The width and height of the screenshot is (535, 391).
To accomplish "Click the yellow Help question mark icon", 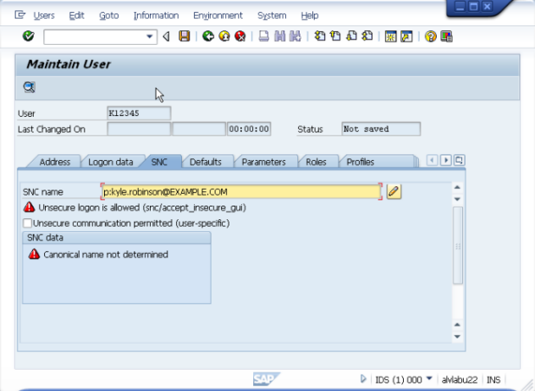I will coord(431,36).
